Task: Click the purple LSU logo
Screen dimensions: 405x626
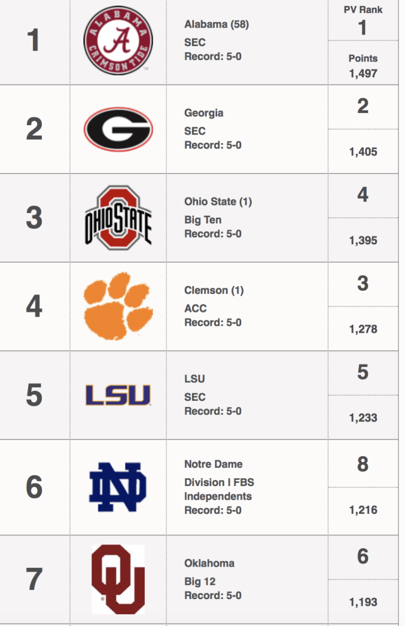Action: tap(118, 395)
